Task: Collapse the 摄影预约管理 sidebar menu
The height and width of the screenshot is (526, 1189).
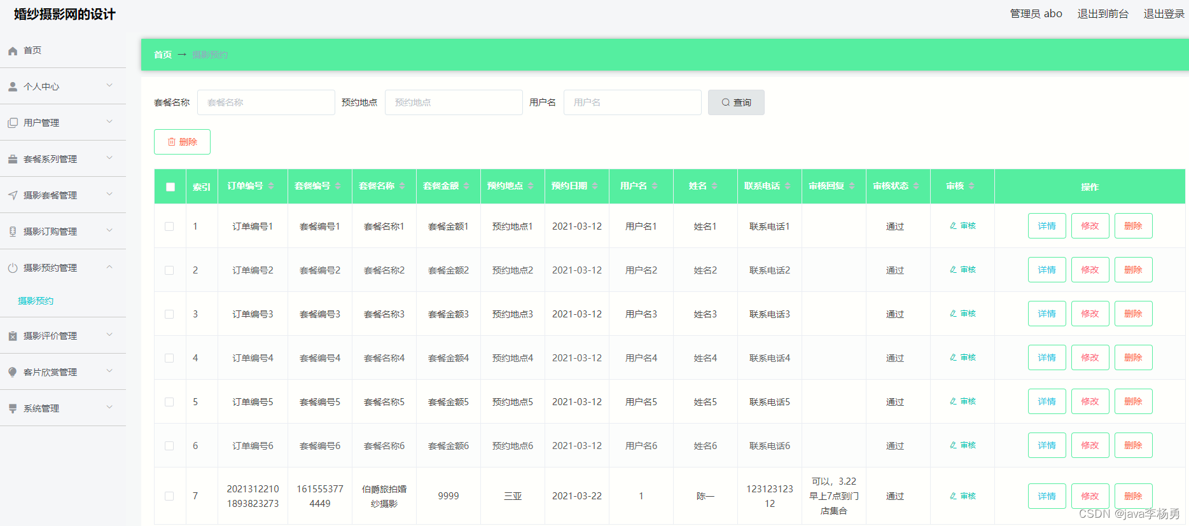Action: point(63,268)
